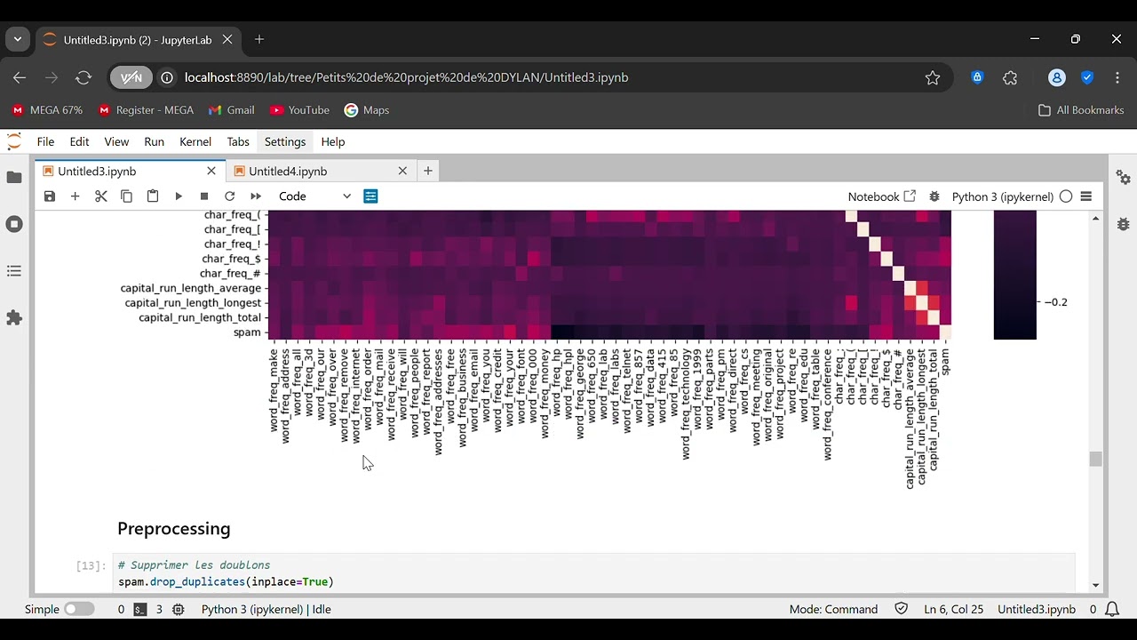Viewport: 1137px width, 640px height.
Task: Interrupt the kernel with stop icon
Action: pyautogui.click(x=204, y=196)
